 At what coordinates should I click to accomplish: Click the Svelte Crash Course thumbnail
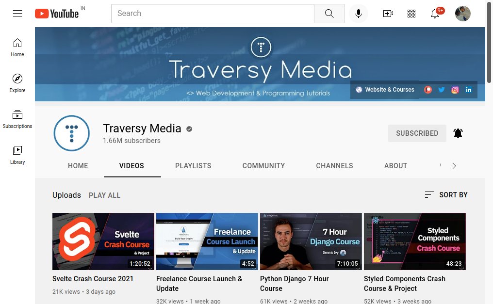click(x=103, y=241)
